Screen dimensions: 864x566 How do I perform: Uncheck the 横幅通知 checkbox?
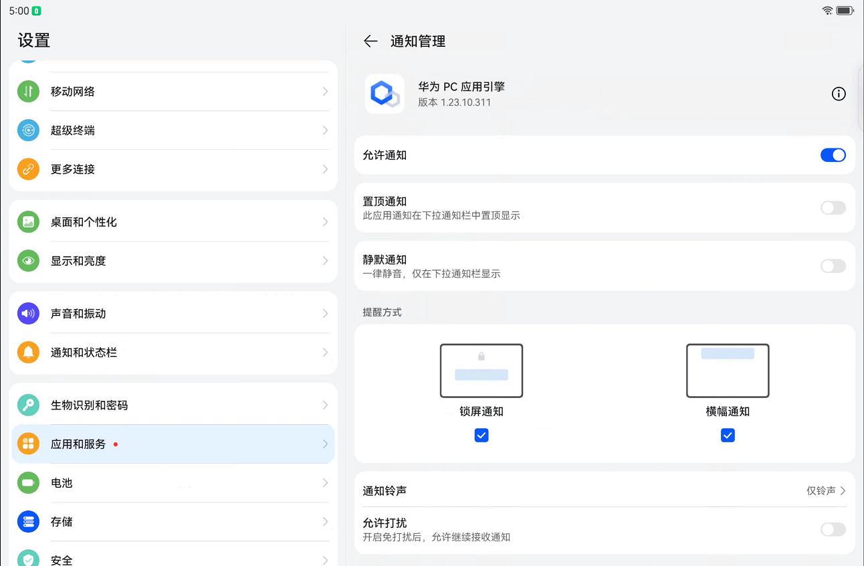pos(728,436)
